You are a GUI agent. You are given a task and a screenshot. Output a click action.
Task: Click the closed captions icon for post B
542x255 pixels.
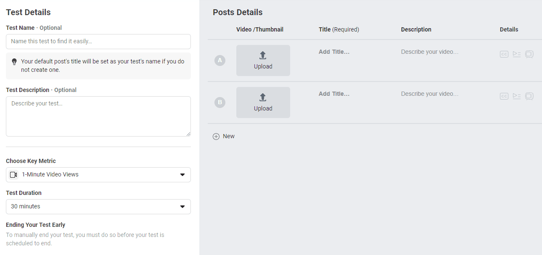[x=504, y=96]
